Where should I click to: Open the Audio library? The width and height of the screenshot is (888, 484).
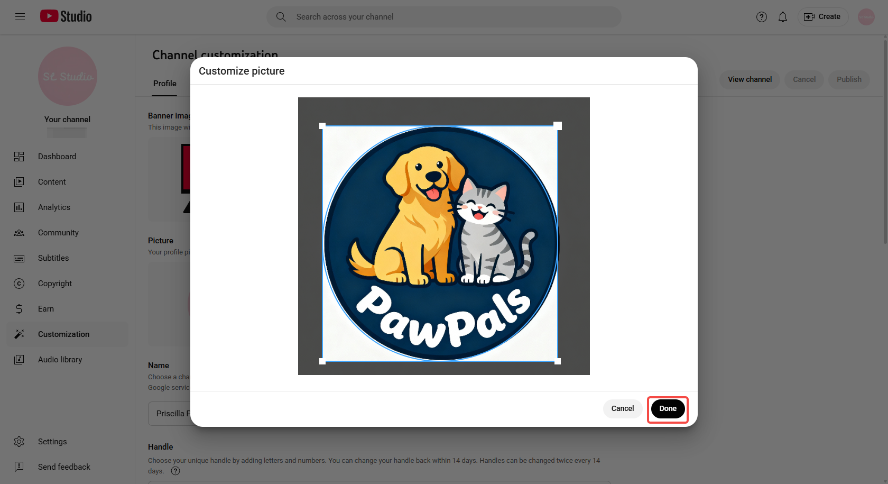pyautogui.click(x=19, y=359)
